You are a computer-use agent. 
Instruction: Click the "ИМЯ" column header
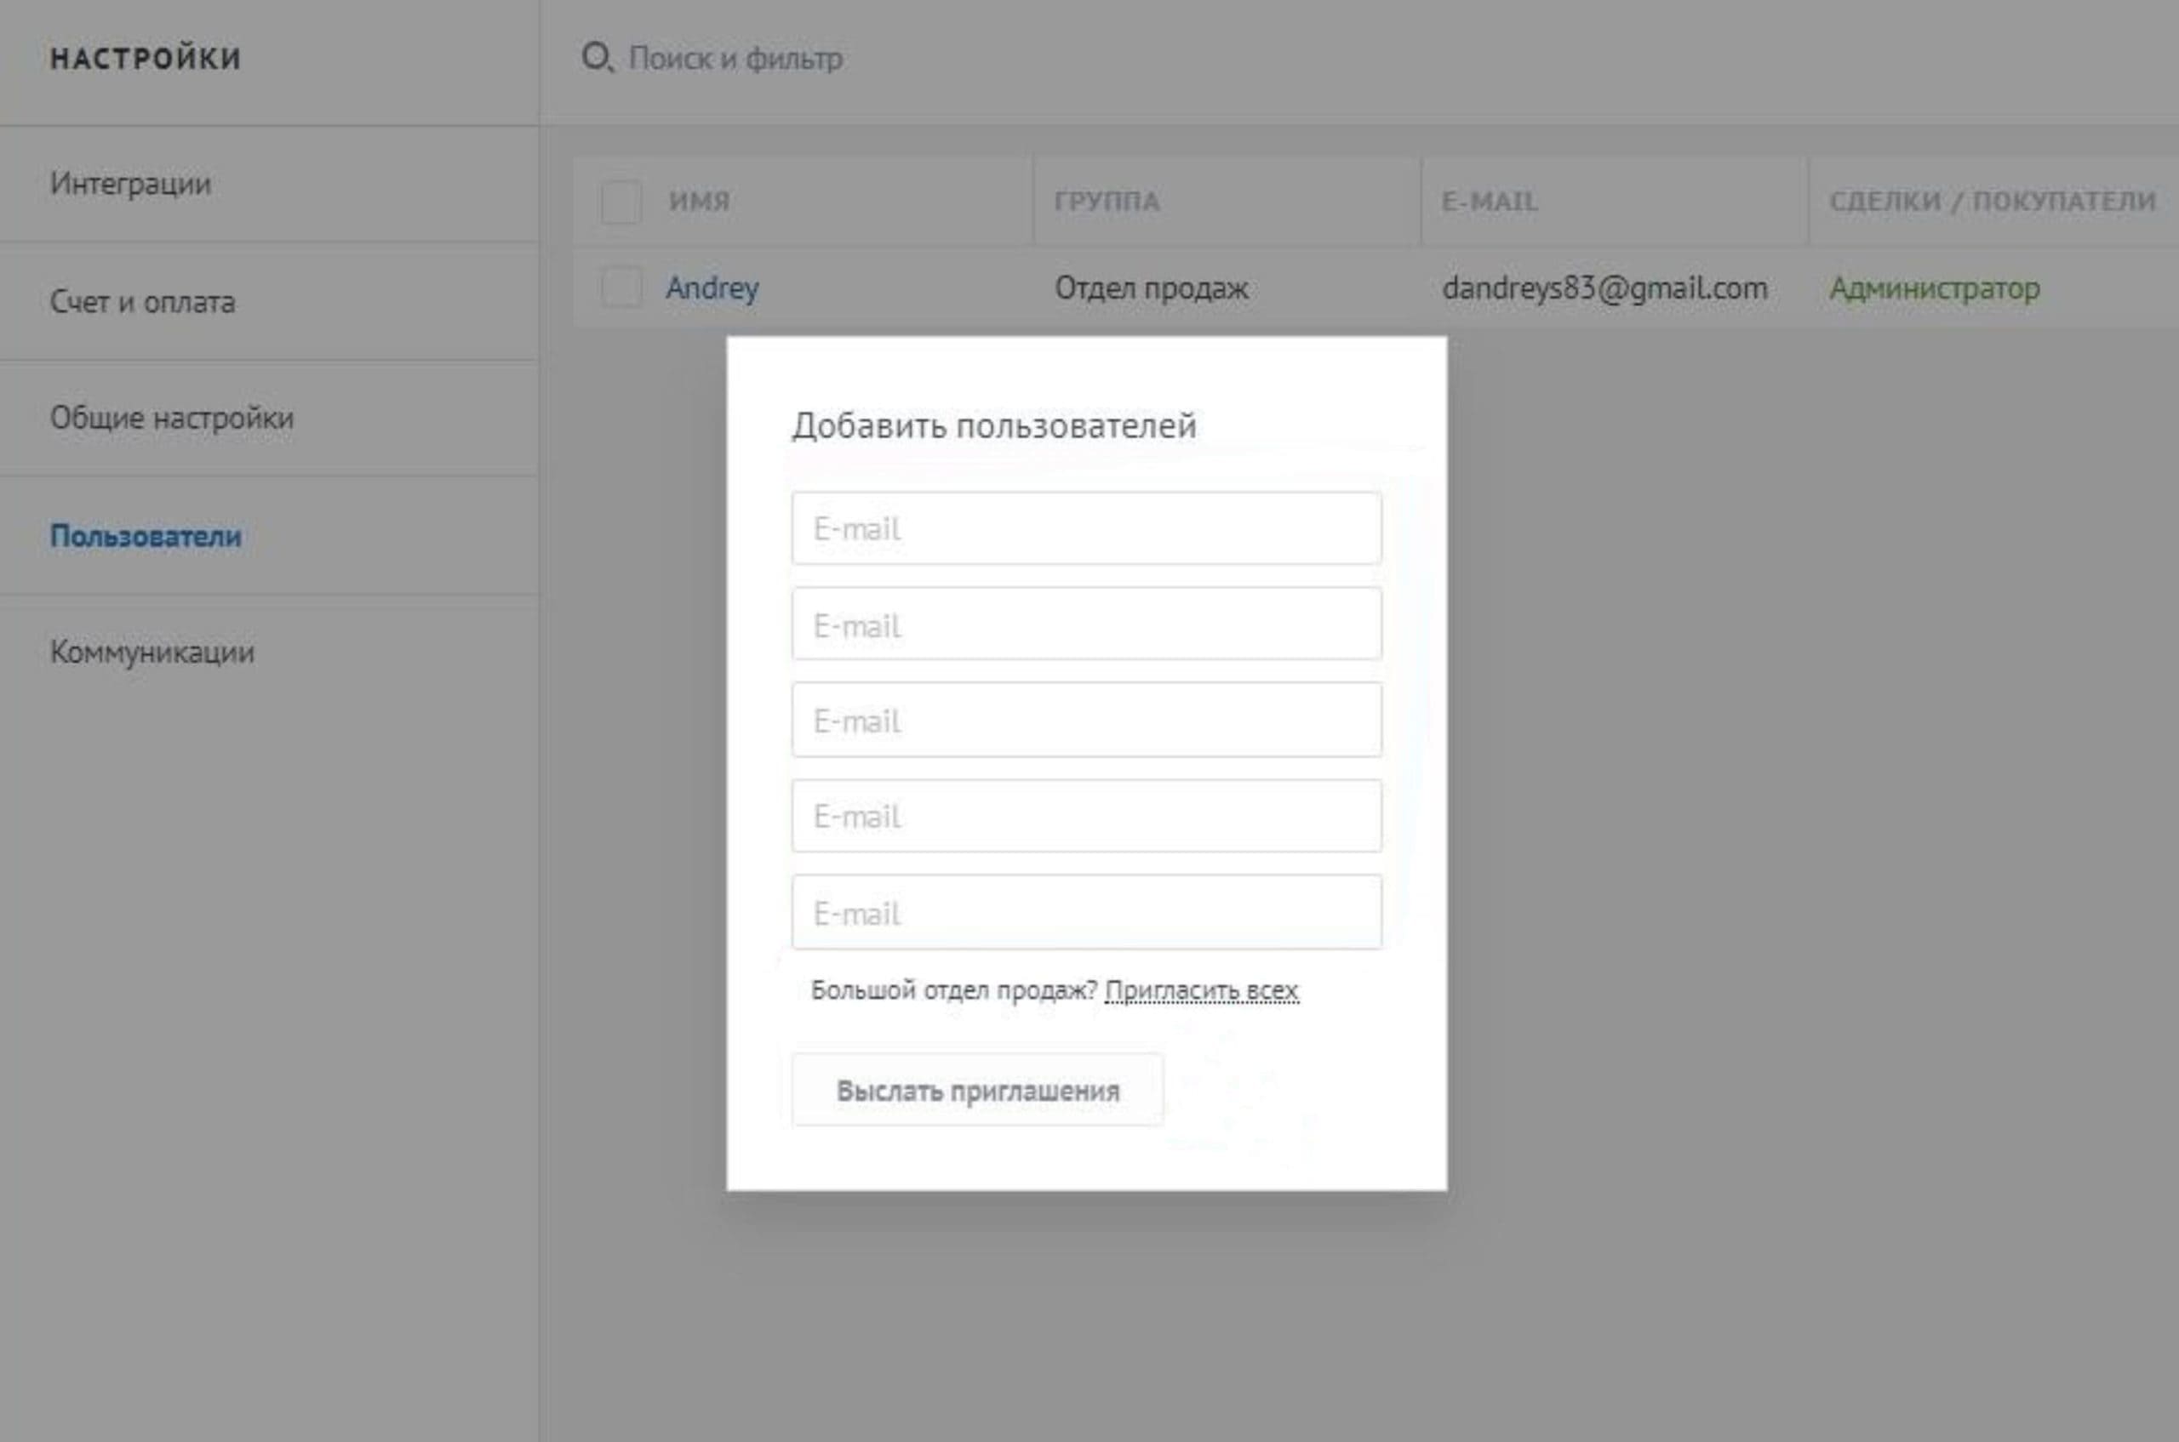[700, 202]
